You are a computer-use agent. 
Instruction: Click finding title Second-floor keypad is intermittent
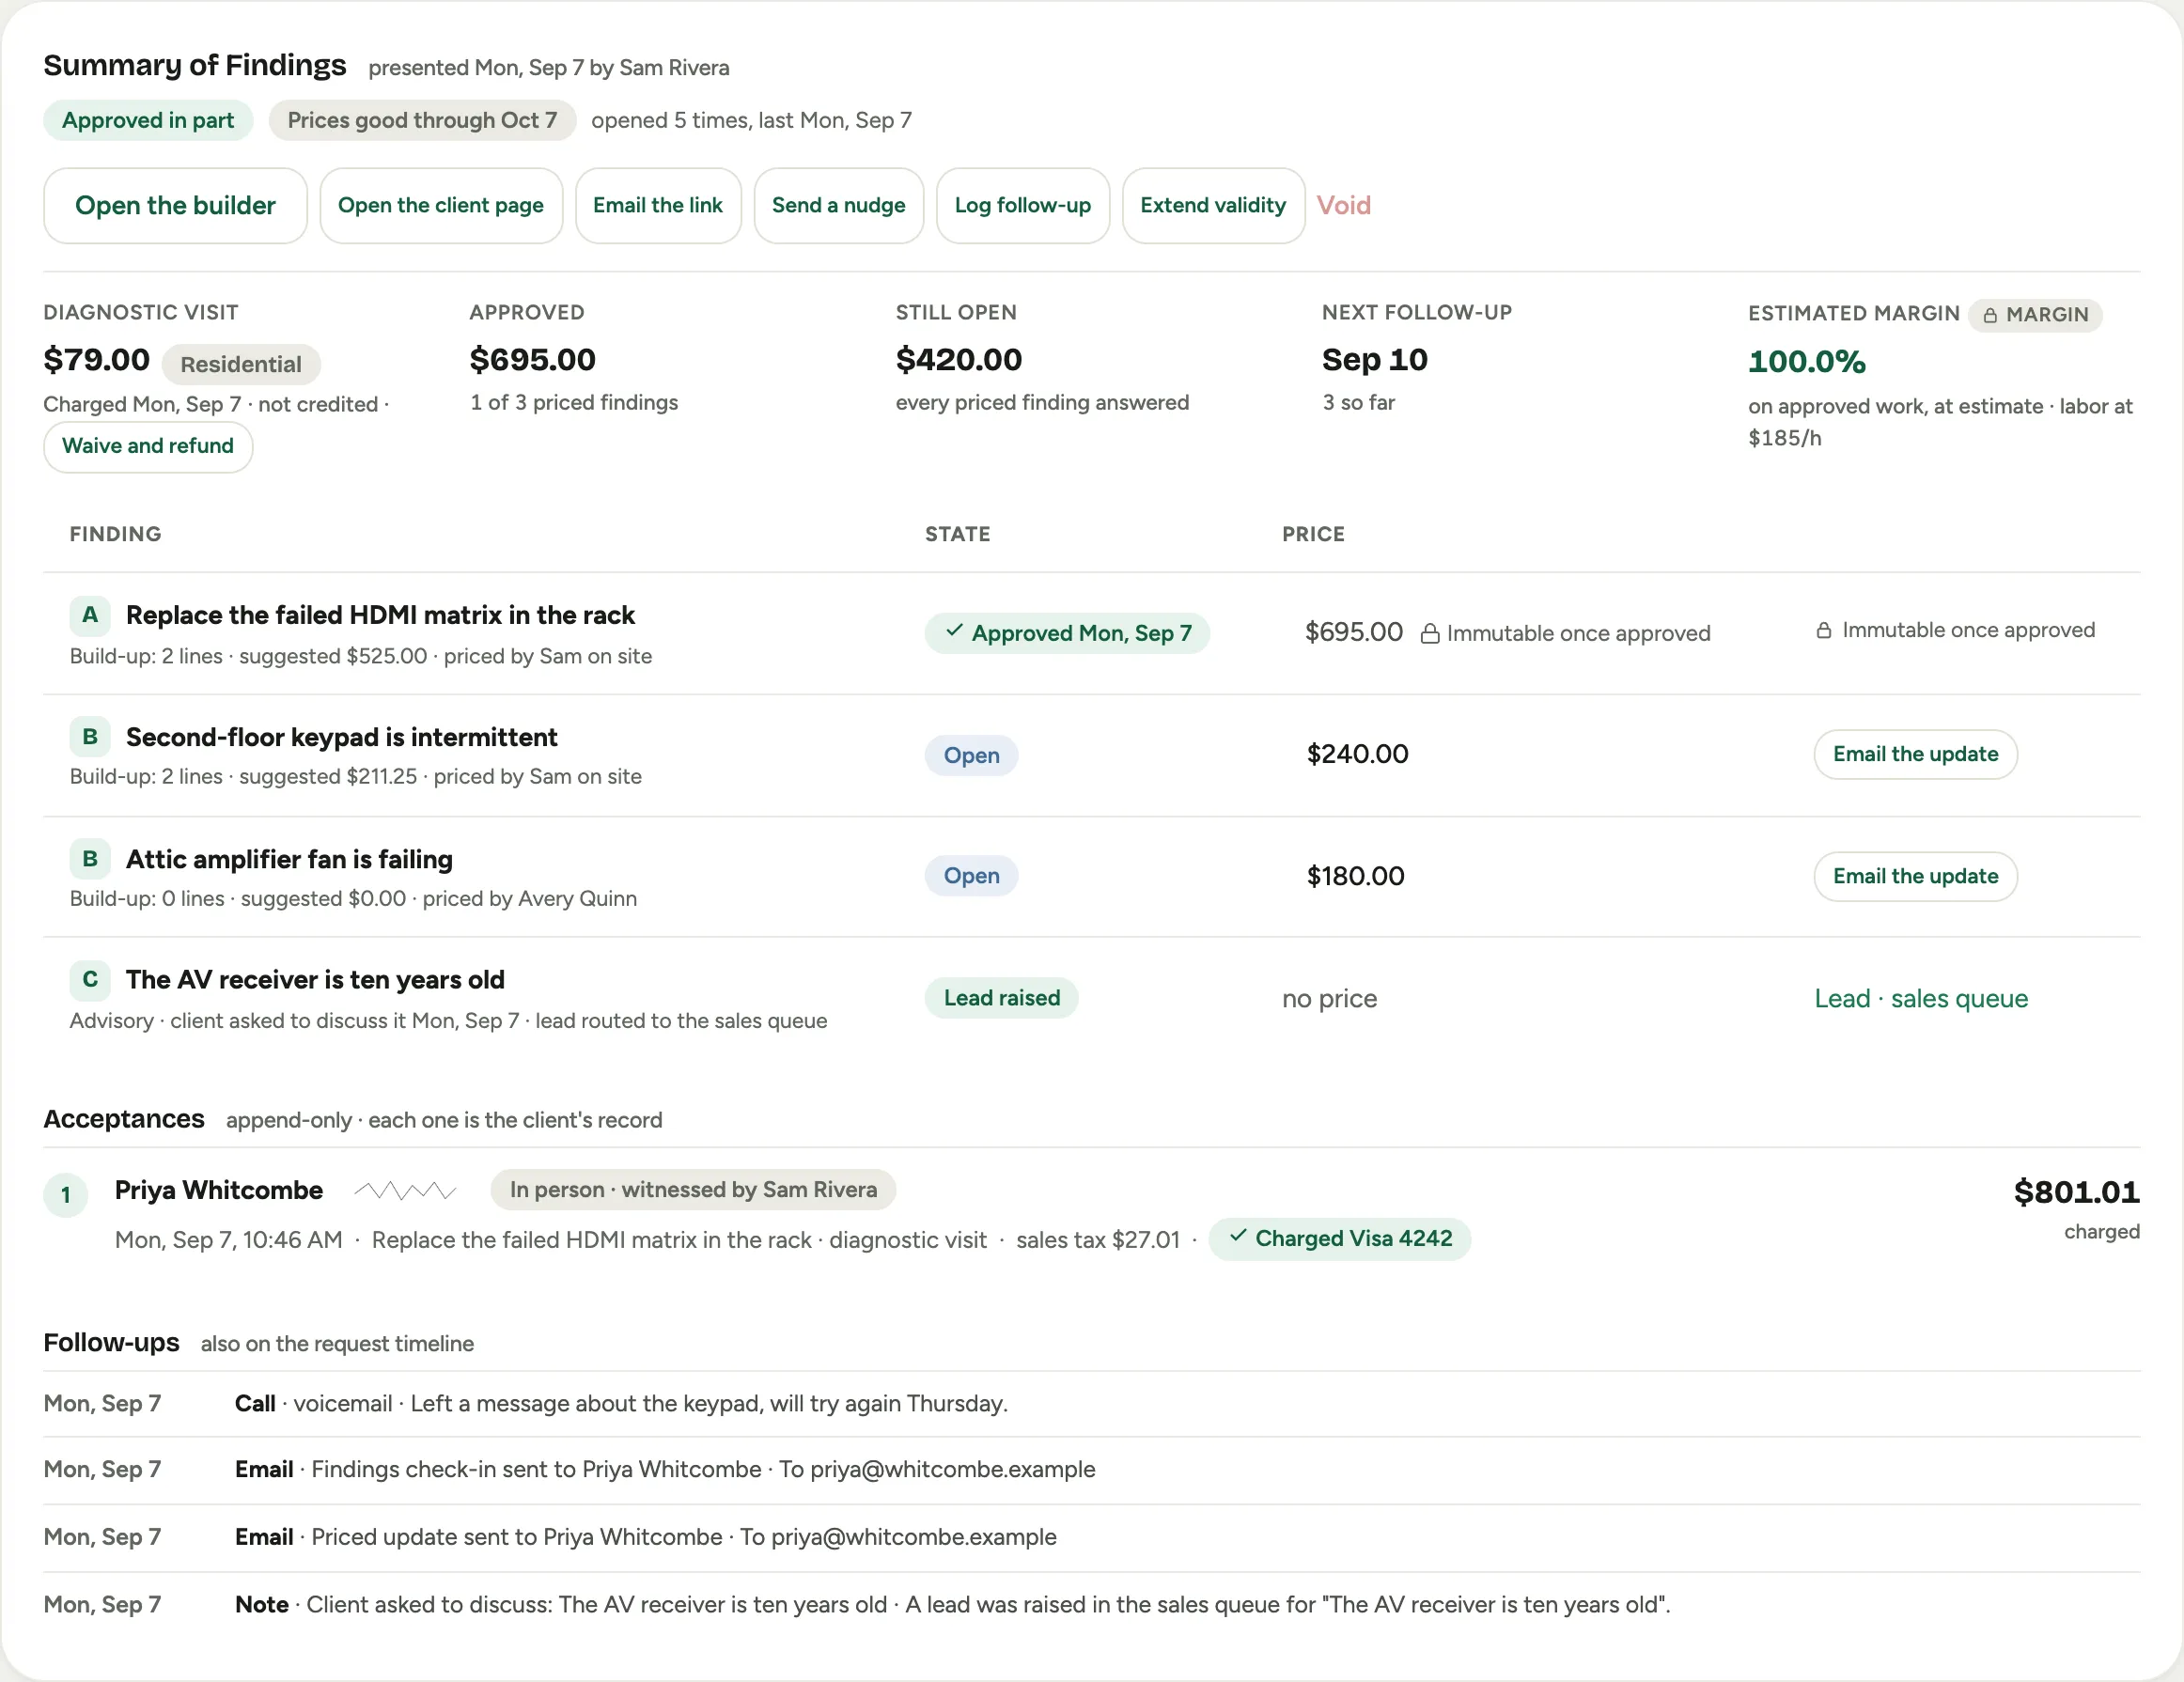click(341, 737)
